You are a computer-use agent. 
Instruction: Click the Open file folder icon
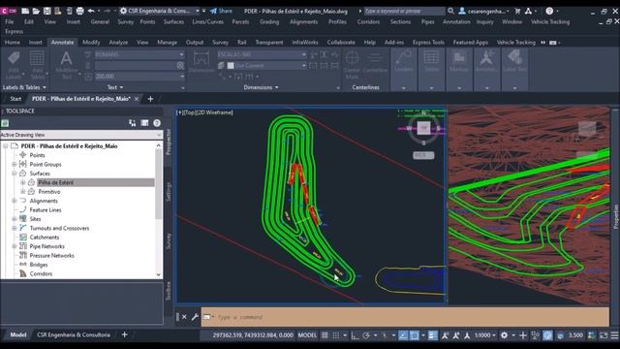pyautogui.click(x=36, y=11)
